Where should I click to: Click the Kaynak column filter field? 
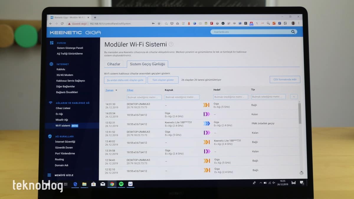(x=182, y=97)
